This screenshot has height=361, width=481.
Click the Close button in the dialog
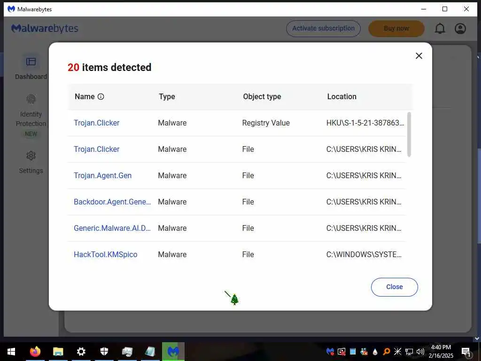click(x=394, y=287)
